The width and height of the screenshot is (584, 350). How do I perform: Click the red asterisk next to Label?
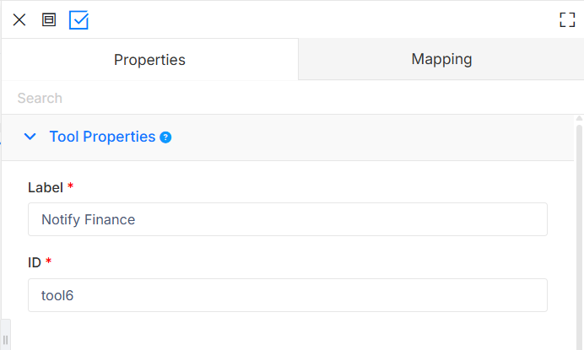coord(70,185)
